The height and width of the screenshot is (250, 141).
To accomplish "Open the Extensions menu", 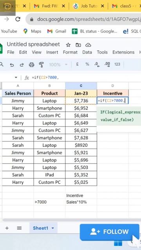I will [x=123, y=52].
